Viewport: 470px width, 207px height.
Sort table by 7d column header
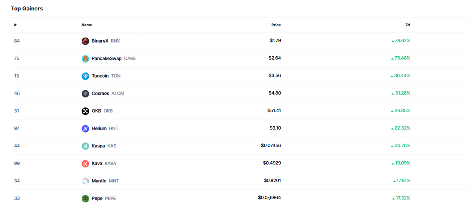click(x=407, y=25)
